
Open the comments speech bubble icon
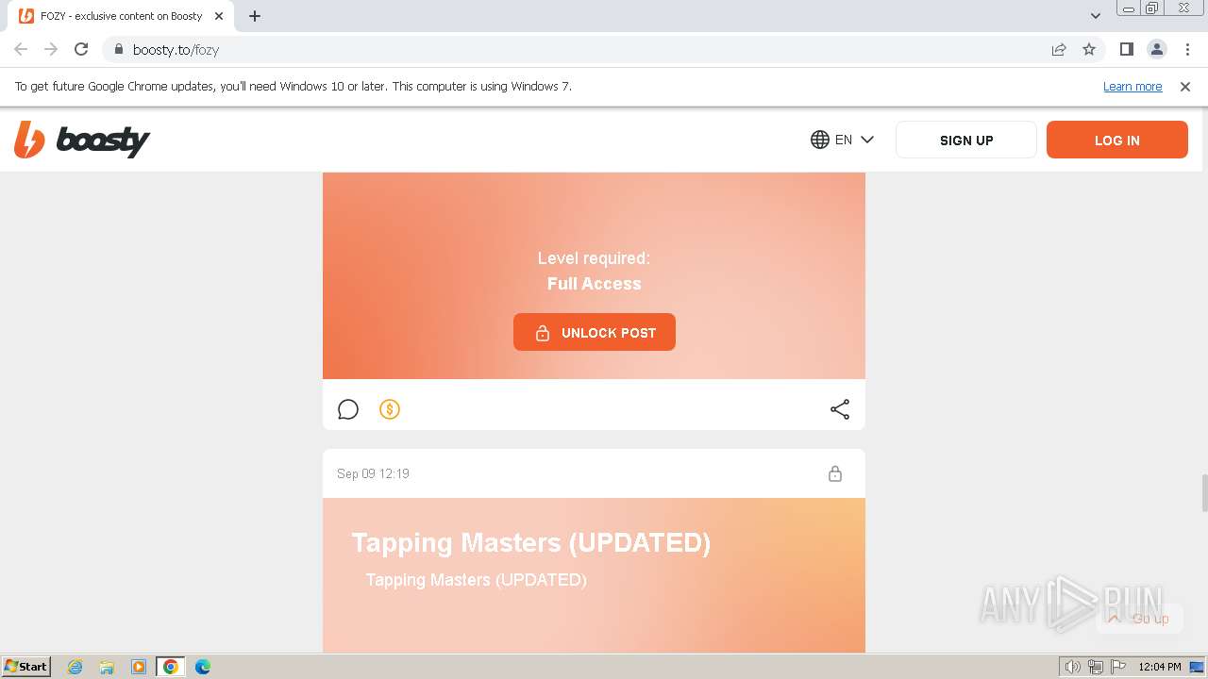click(x=348, y=409)
